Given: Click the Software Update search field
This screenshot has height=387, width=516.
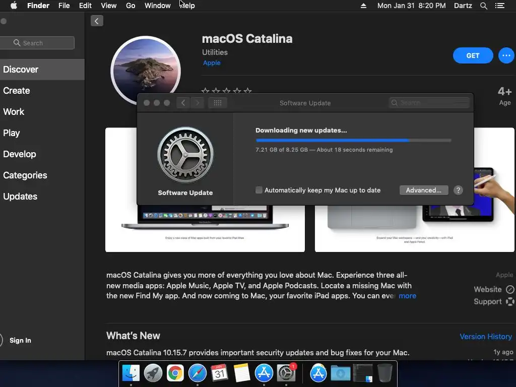Looking at the screenshot, I should (429, 103).
